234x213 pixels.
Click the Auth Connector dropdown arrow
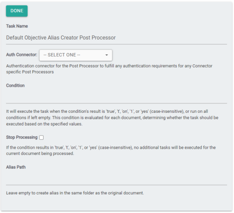(x=107, y=55)
